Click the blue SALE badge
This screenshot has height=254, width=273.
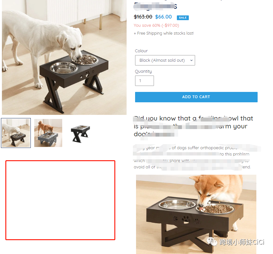pos(183,18)
